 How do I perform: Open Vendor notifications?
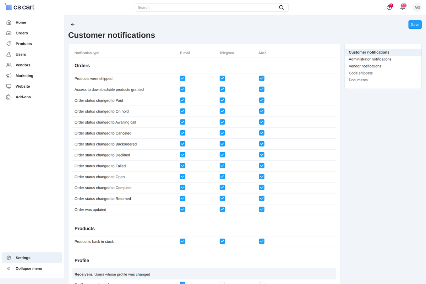click(365, 66)
